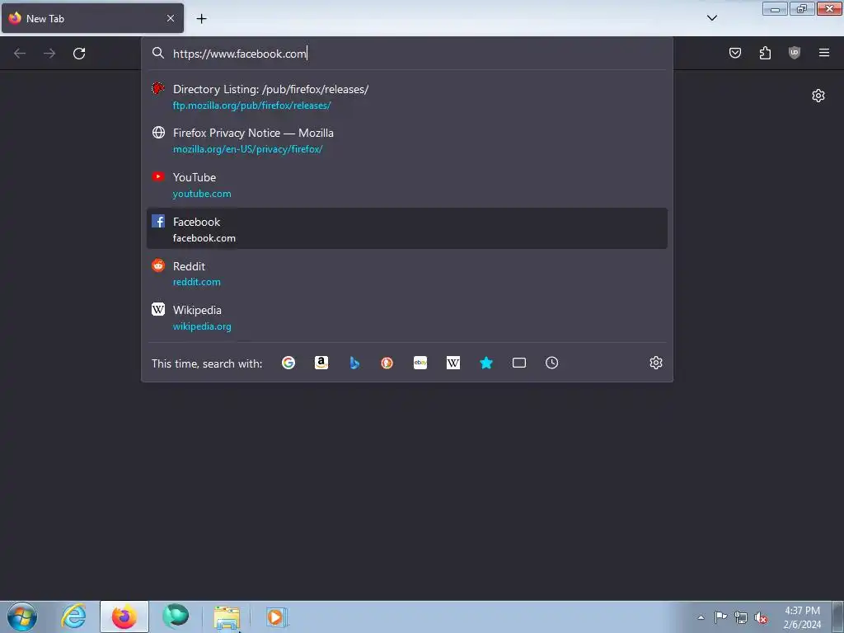Search this time with eBay
The image size is (844, 633).
(x=420, y=363)
